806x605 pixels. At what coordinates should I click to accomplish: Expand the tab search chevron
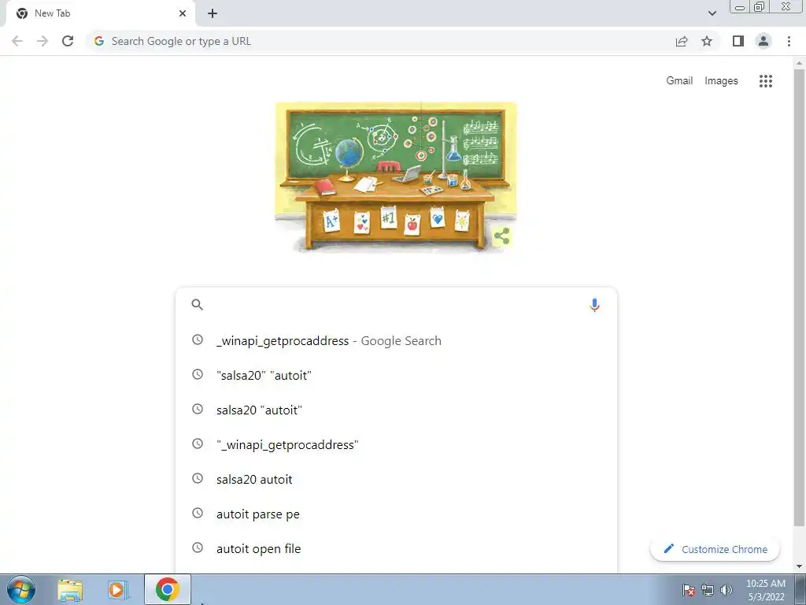pos(712,13)
